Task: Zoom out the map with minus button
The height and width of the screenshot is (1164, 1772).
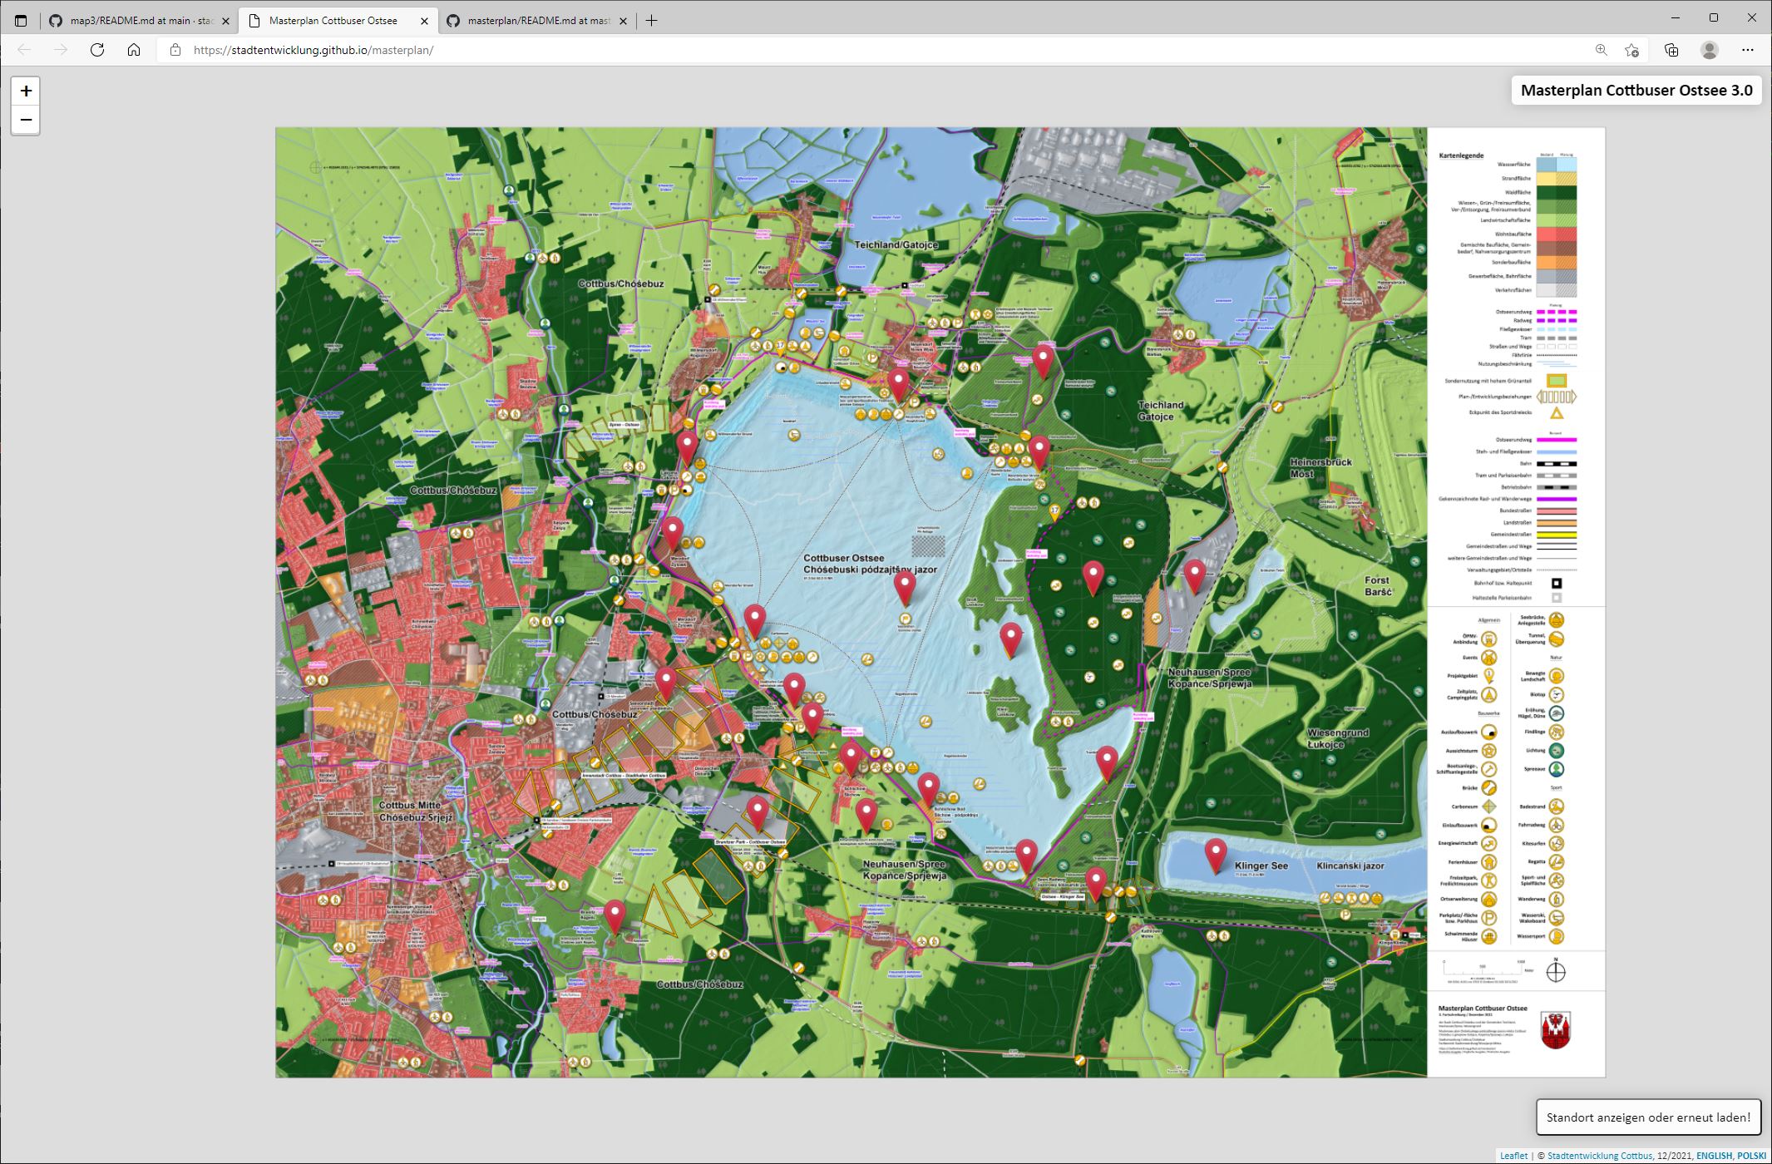Action: point(26,121)
